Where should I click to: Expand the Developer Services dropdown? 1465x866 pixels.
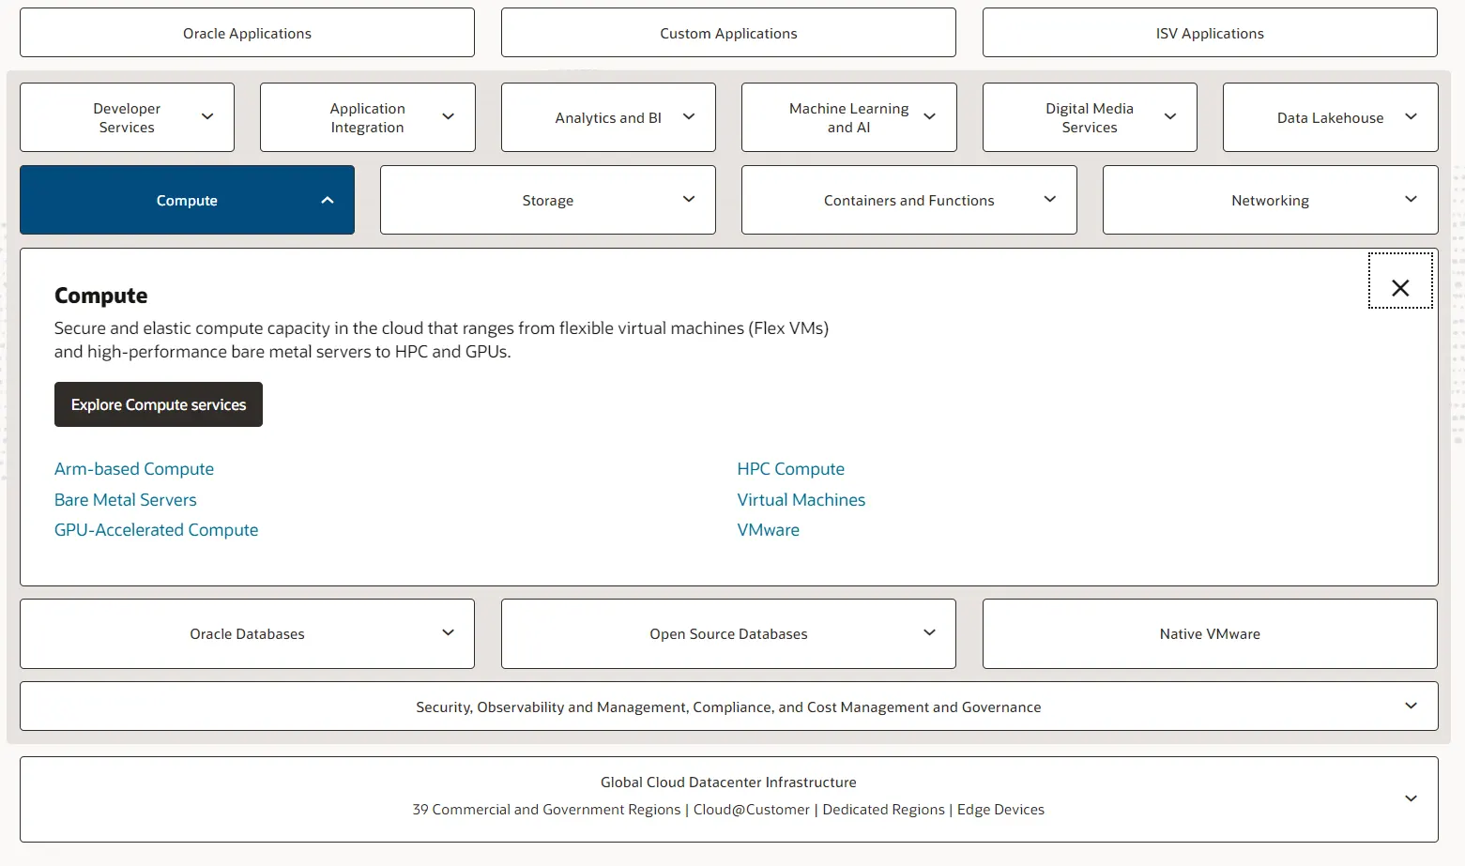click(127, 117)
